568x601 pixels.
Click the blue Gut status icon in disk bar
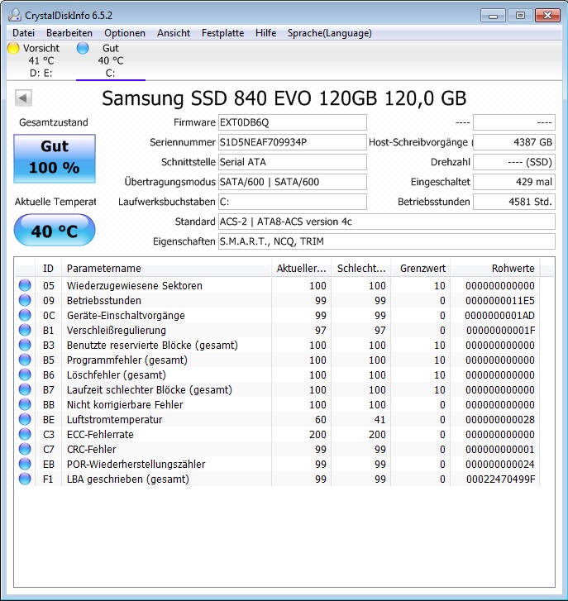click(83, 48)
